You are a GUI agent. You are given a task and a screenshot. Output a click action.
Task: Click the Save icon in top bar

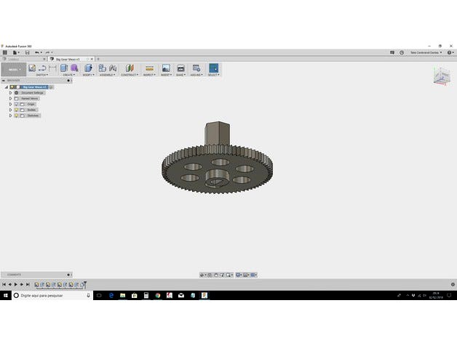[x=27, y=52]
